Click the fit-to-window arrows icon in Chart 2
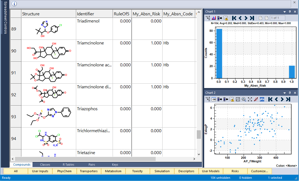The width and height of the screenshot is (299, 181). pyautogui.click(x=250, y=99)
